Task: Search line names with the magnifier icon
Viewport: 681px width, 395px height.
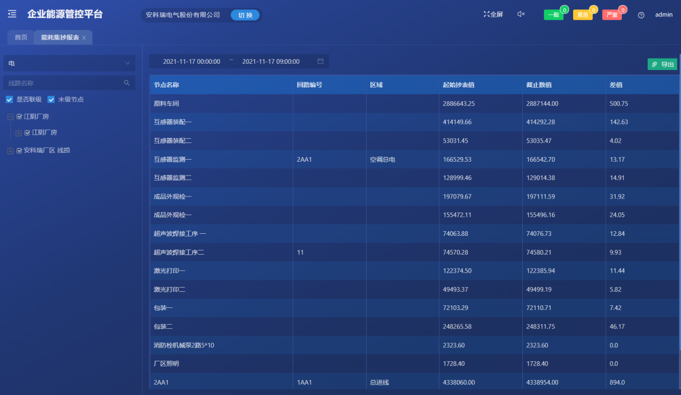Action: click(128, 82)
